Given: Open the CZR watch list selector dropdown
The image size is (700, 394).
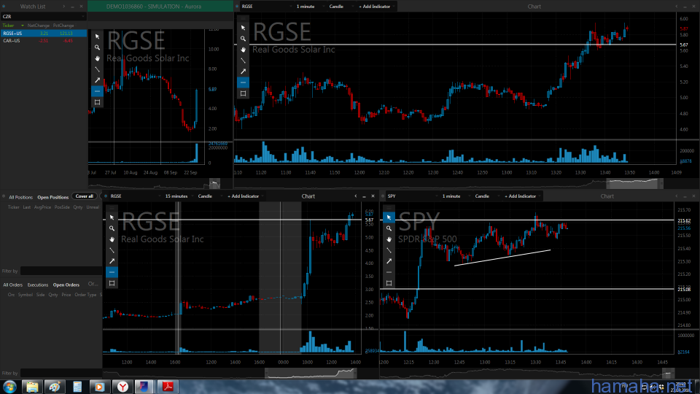Looking at the screenshot, I should 43,17.
